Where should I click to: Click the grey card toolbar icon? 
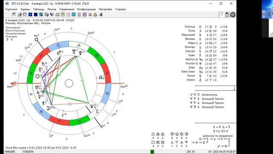click(x=57, y=15)
